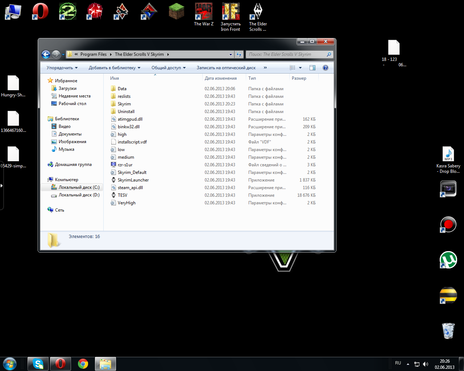Viewport: 464px width, 371px height.
Task: Select the rzr-s1ur info file
Action: click(x=125, y=165)
